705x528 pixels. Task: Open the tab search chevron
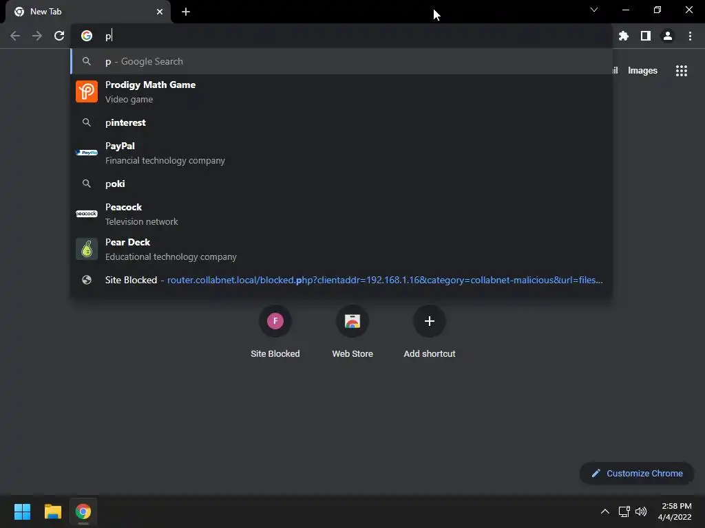pyautogui.click(x=594, y=10)
